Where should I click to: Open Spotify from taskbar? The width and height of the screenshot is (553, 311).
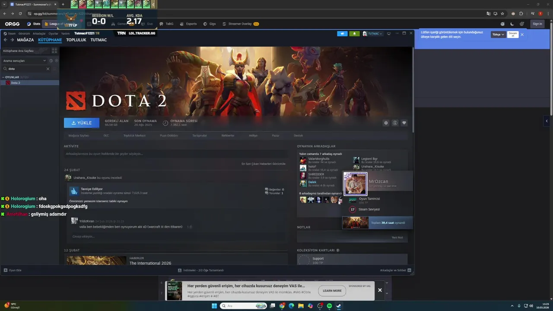click(x=329, y=306)
